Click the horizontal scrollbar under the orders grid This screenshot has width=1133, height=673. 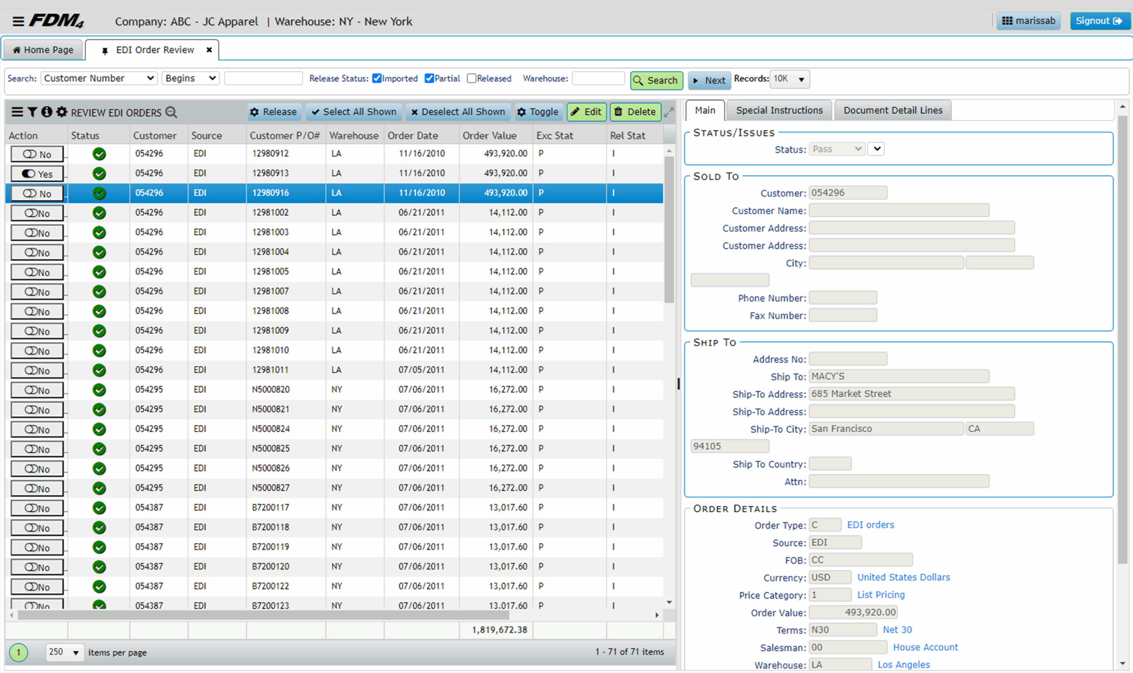tap(263, 615)
